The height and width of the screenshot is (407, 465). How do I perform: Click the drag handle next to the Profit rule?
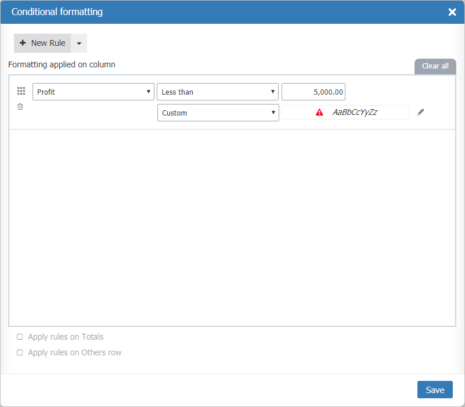pyautogui.click(x=21, y=91)
